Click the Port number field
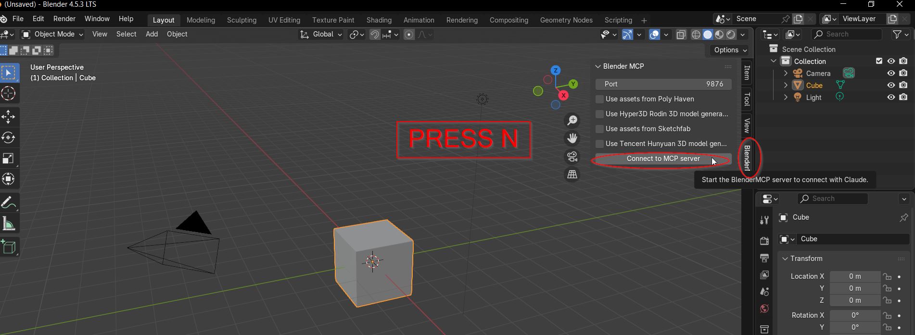The width and height of the screenshot is (915, 335). point(663,84)
